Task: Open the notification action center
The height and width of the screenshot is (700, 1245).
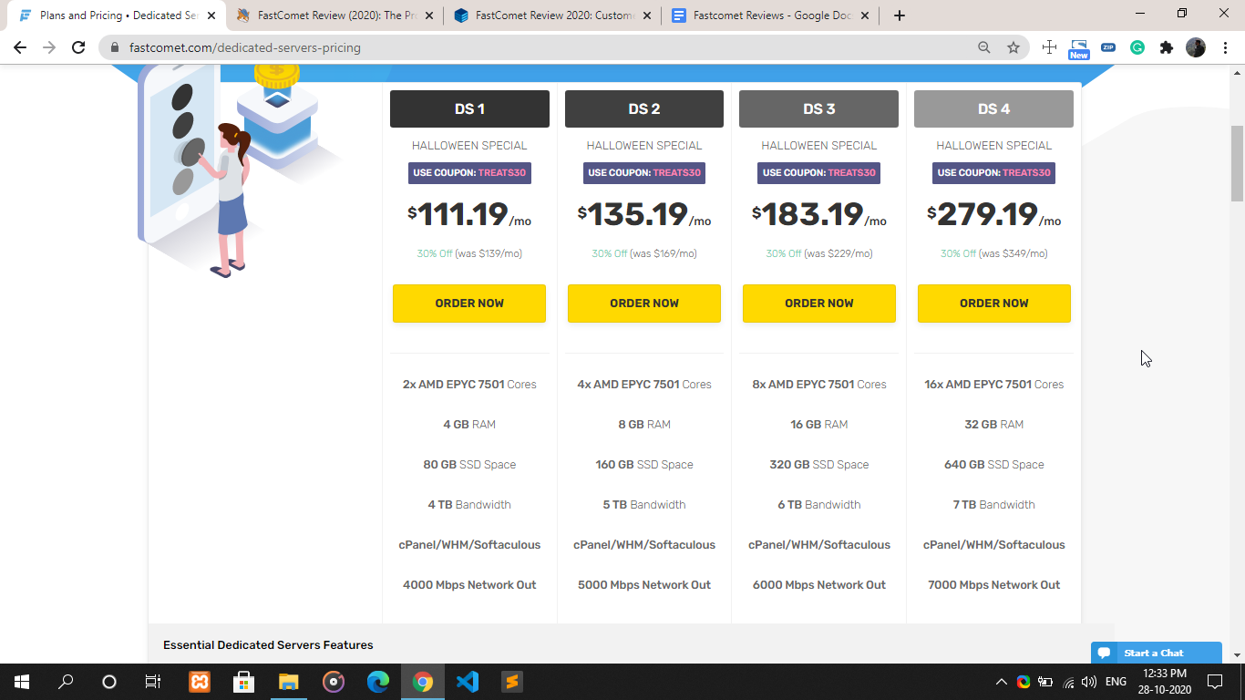Action: (1215, 682)
